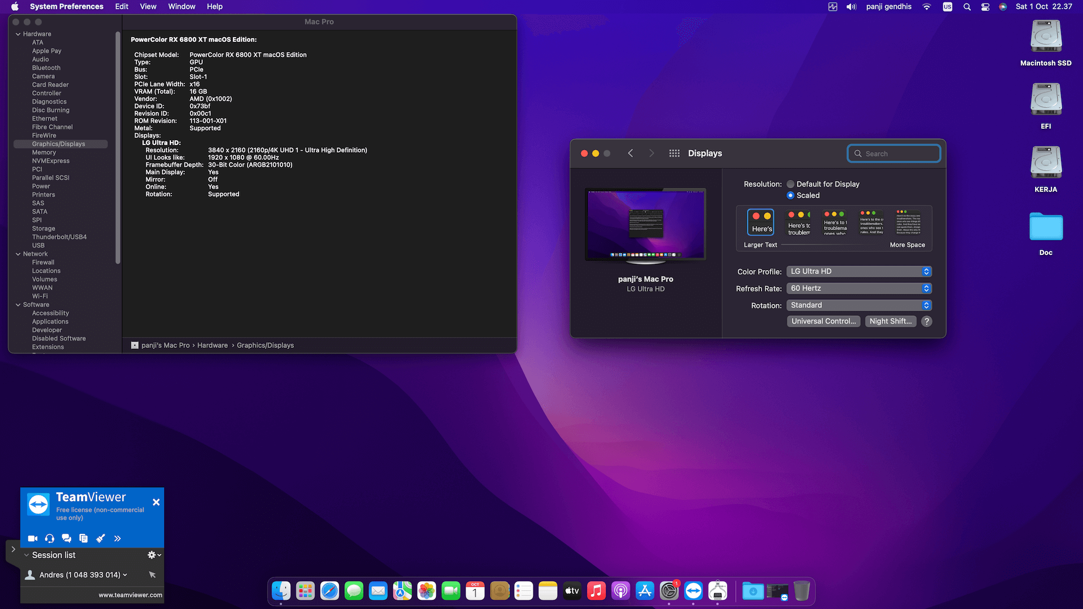
Task: Collapse the Network tree section
Action: 18,254
